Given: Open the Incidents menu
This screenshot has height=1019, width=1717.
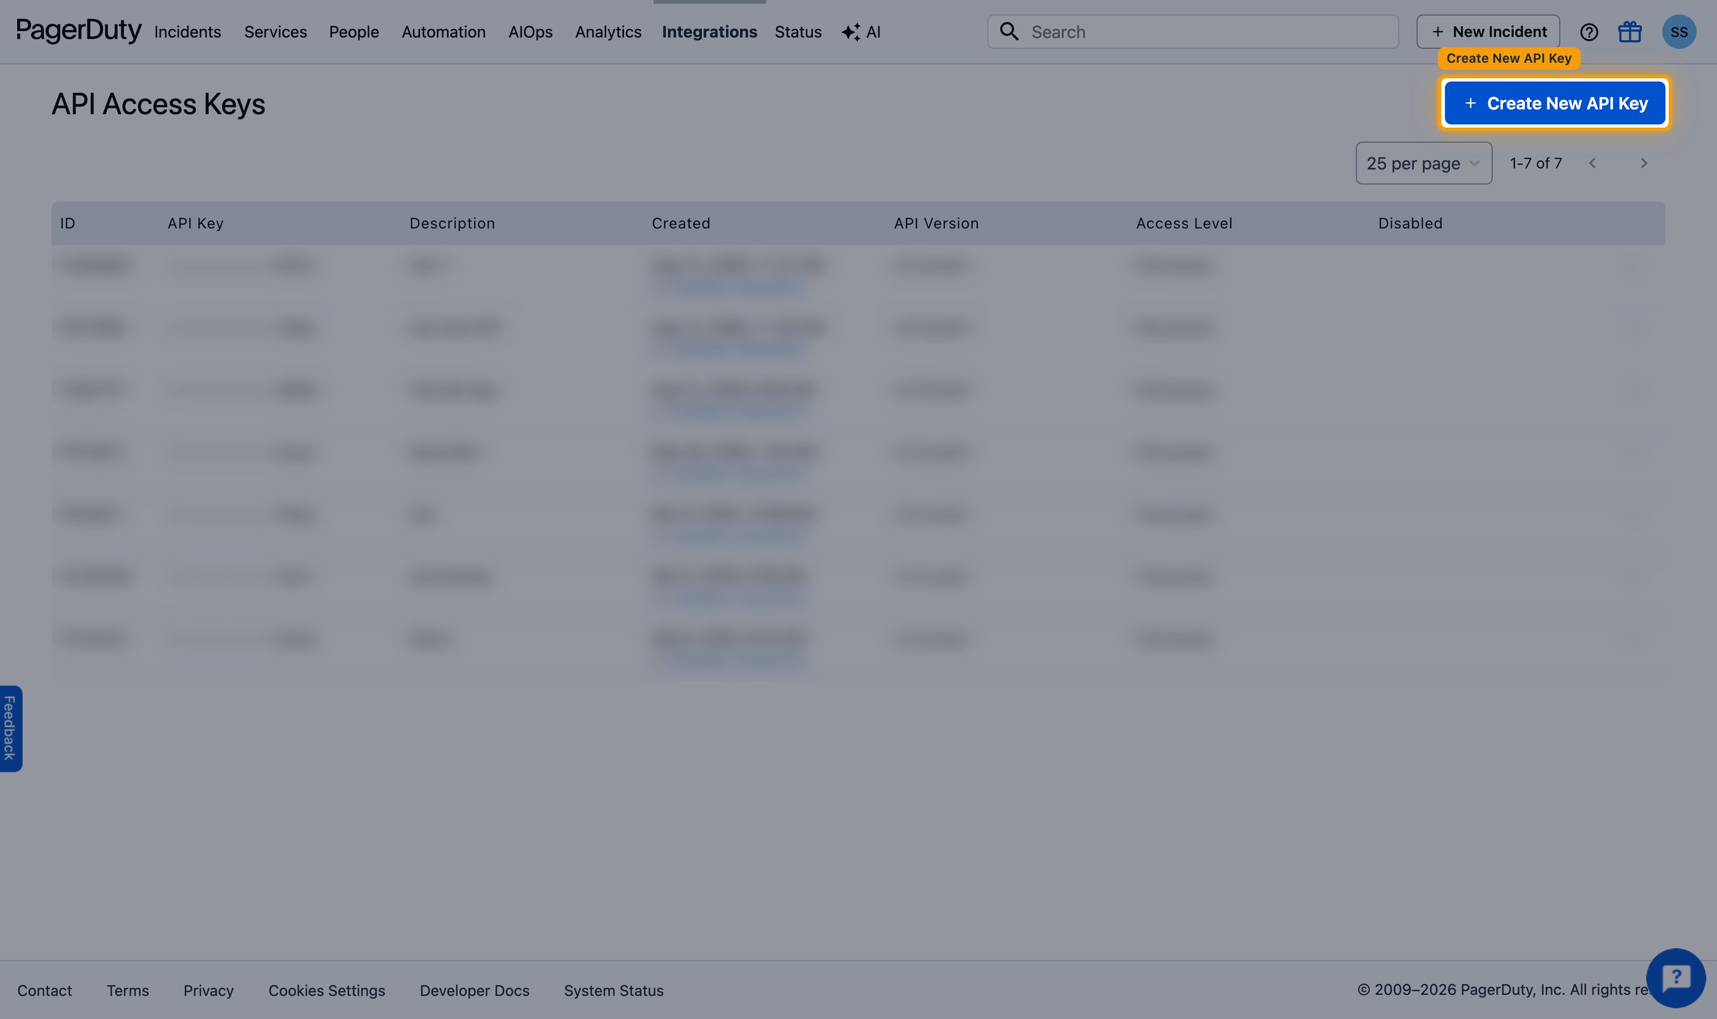Looking at the screenshot, I should pyautogui.click(x=187, y=32).
